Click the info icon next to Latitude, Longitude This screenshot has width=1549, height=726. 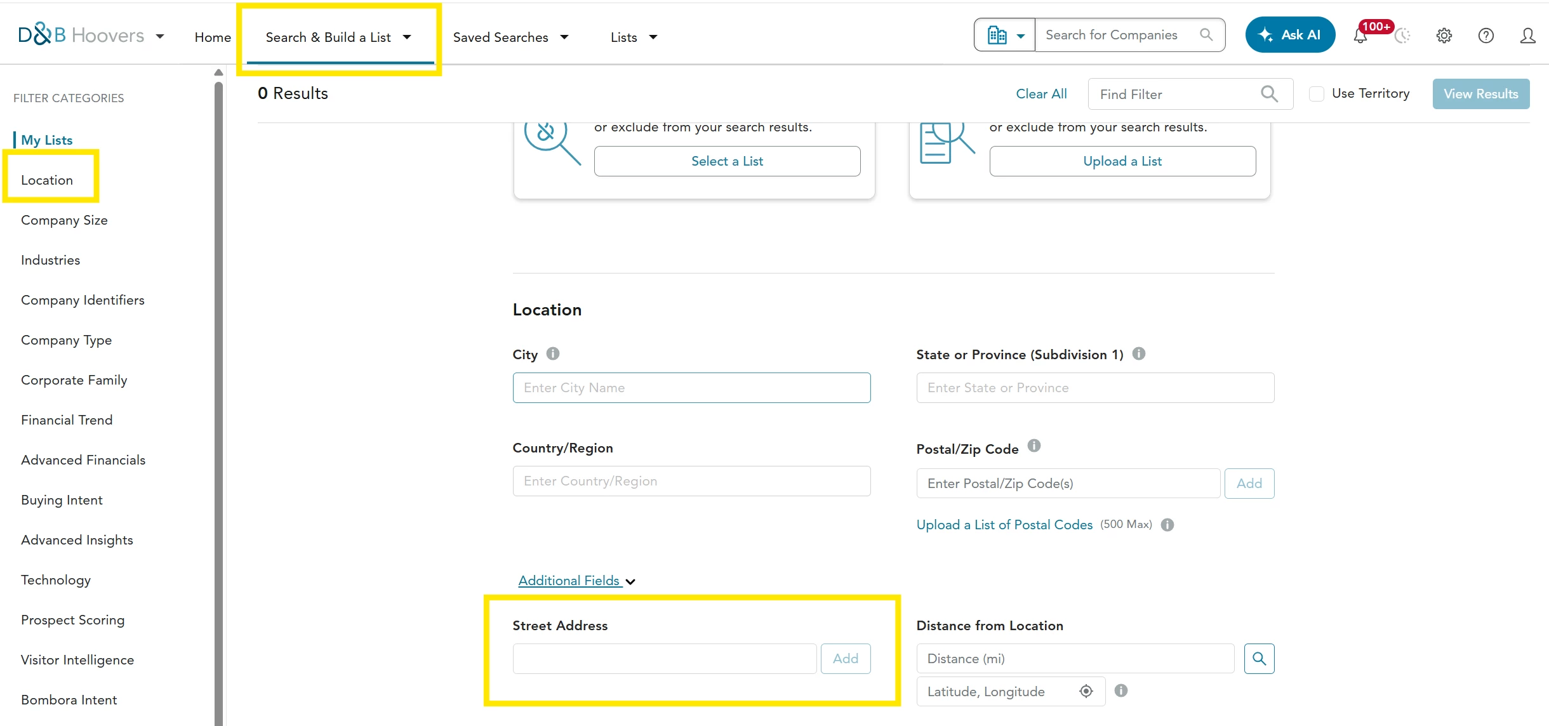1121,690
